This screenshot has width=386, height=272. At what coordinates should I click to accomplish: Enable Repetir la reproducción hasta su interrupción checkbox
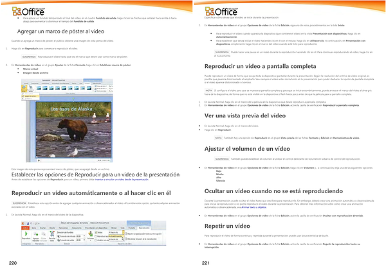[126, 234]
